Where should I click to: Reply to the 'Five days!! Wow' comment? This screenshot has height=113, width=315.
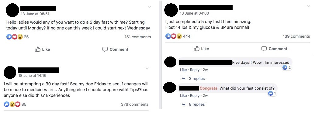(x=195, y=70)
